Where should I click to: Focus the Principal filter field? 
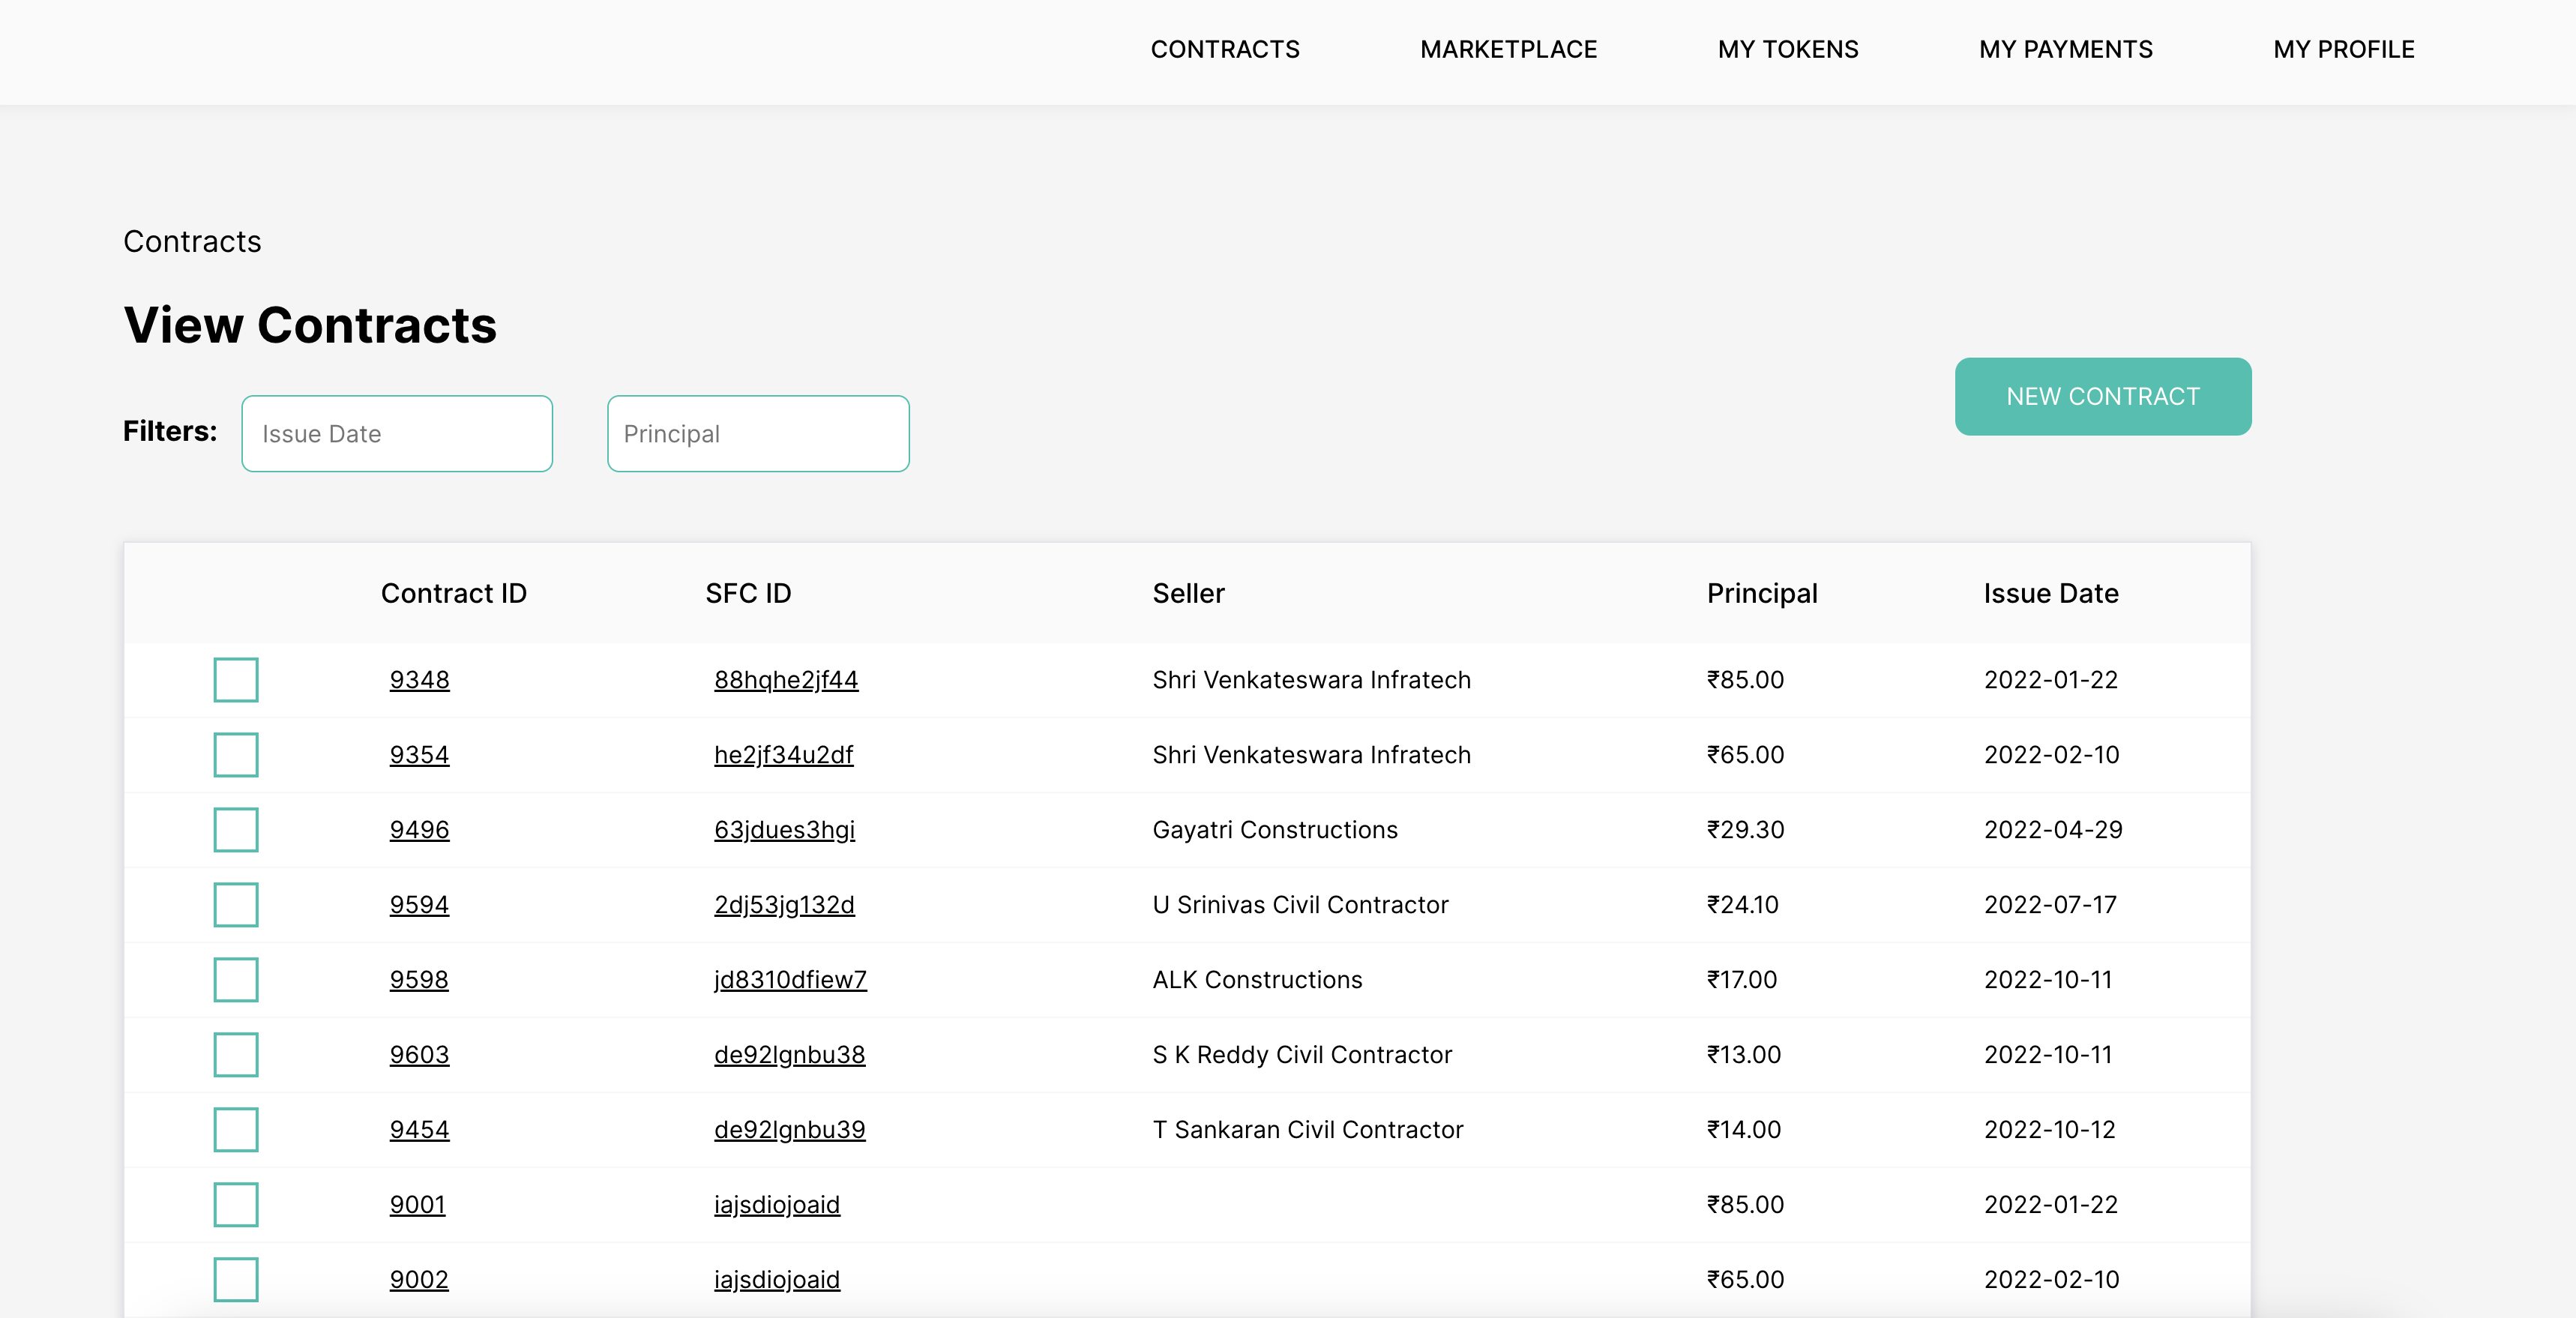click(758, 433)
